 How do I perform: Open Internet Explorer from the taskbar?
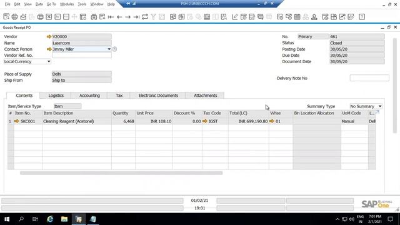pyautogui.click(x=50, y=219)
